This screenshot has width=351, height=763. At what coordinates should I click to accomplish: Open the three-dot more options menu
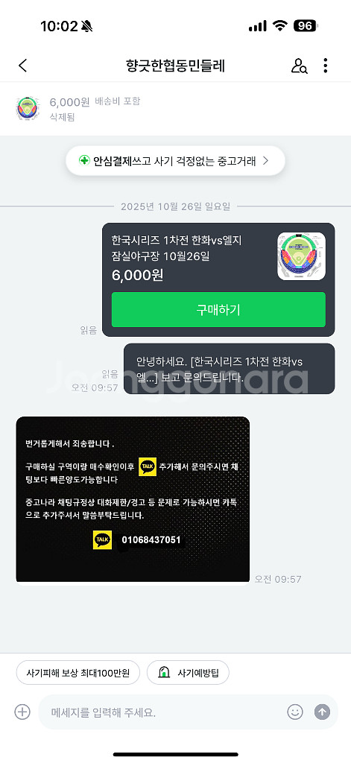click(x=325, y=66)
